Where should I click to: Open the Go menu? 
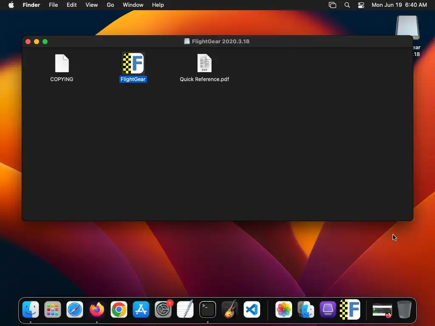coord(110,5)
